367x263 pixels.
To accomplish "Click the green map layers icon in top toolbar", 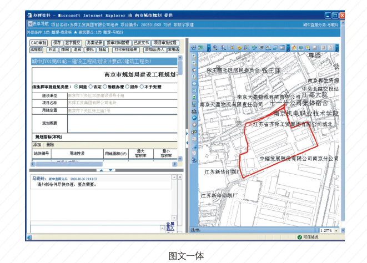I will tap(200, 48).
